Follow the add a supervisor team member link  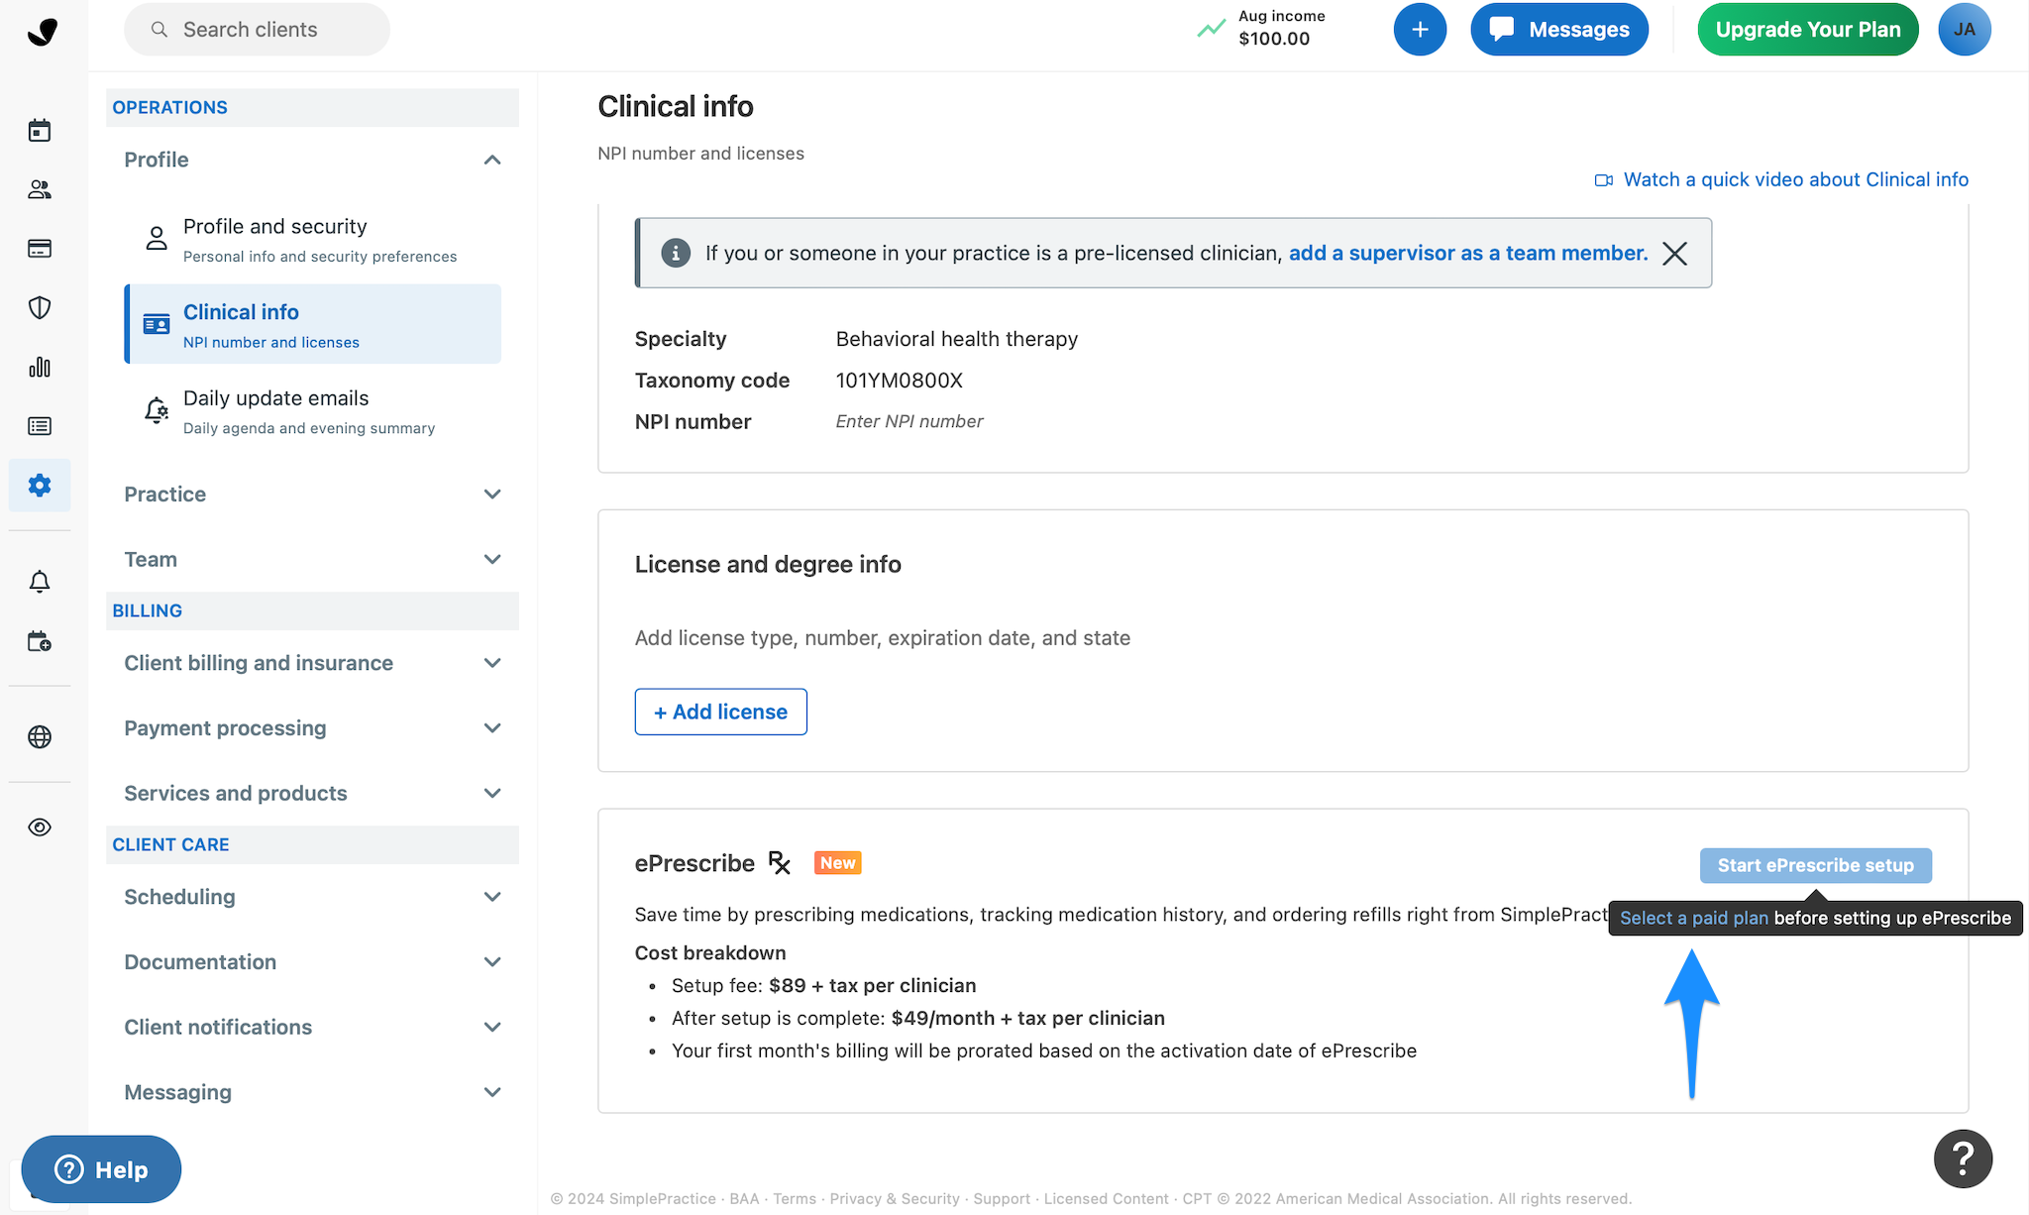click(1466, 253)
